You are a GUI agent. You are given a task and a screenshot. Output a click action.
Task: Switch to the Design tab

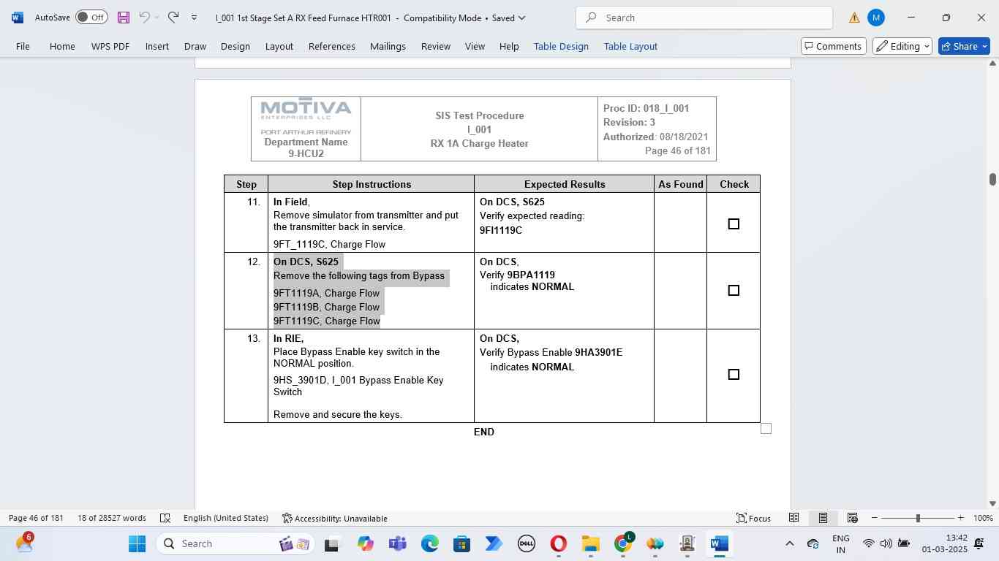point(235,46)
